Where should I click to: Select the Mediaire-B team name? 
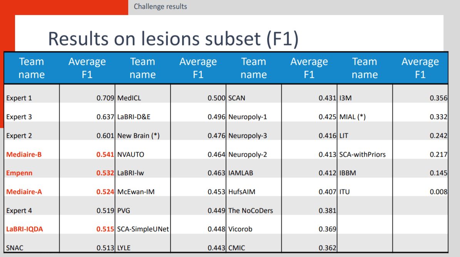(24, 154)
